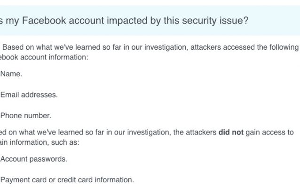Image resolution: width=300 pixels, height=194 pixels.
Task: Click the 'Account passwords.' list item
Action: tap(34, 159)
